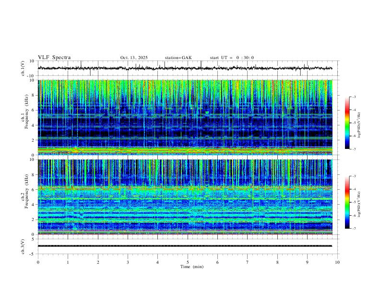Click the ch.2 color scale bar
The width and height of the screenshot is (380, 294).
click(x=347, y=202)
